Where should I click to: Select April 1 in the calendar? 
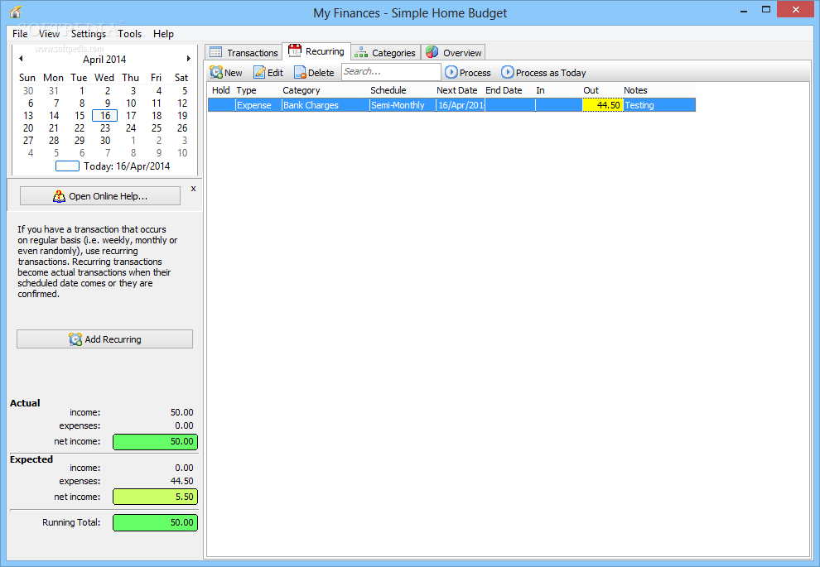(x=81, y=90)
